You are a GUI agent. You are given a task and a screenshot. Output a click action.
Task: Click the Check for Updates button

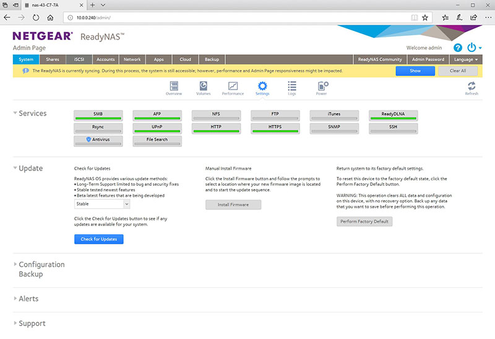click(98, 239)
